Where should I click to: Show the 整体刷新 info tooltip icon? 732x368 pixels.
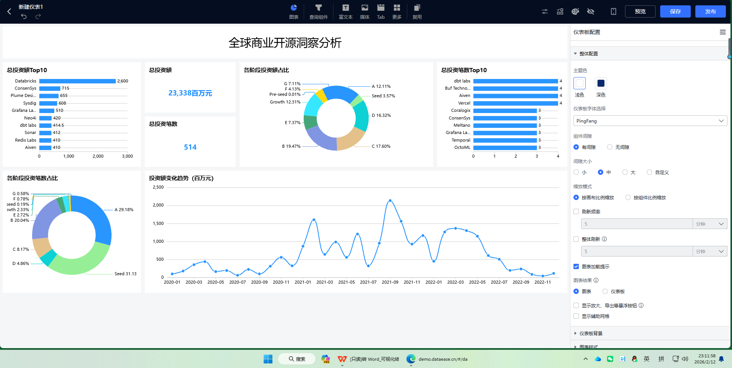pyautogui.click(x=604, y=239)
